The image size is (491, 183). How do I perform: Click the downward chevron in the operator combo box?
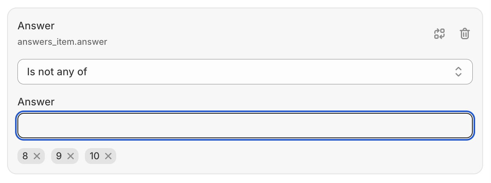pos(458,75)
